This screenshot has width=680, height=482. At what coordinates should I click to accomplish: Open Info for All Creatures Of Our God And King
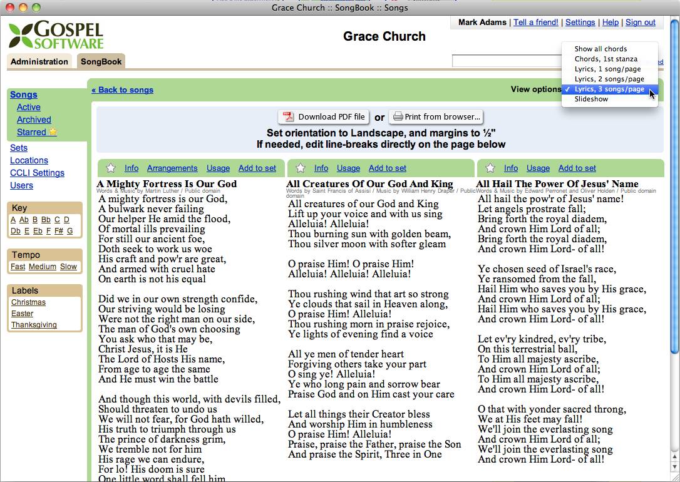coord(321,168)
